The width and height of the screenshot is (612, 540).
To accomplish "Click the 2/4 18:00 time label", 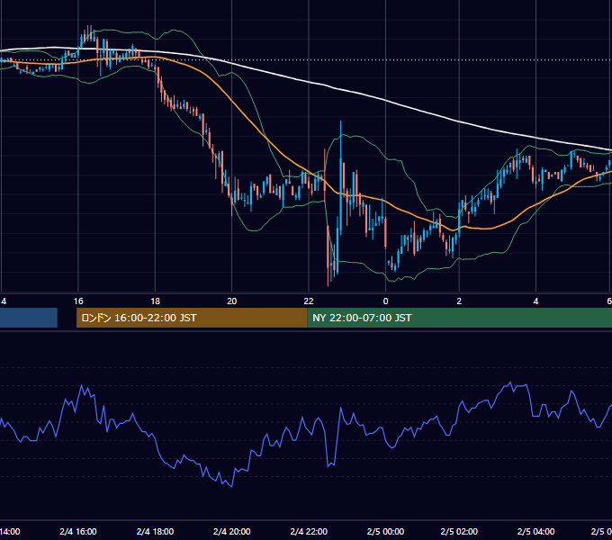I will point(155,531).
